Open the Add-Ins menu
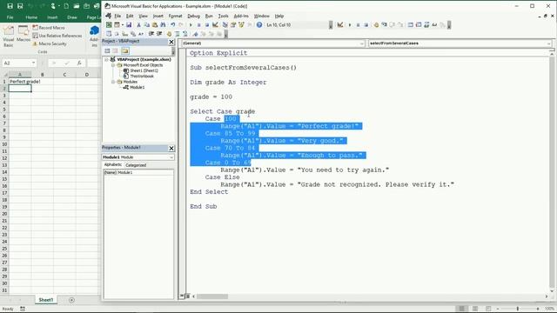Viewport: 557px width, 313px height. pyautogui.click(x=241, y=16)
